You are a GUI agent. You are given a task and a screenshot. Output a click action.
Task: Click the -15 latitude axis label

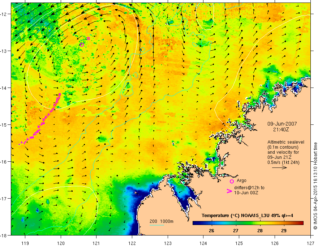[4, 125]
